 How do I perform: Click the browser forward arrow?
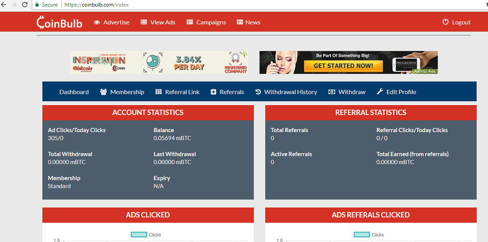point(14,5)
